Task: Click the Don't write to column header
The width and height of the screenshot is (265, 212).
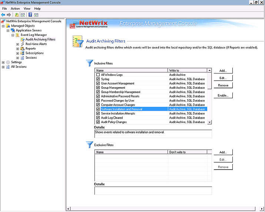Action: (188, 152)
